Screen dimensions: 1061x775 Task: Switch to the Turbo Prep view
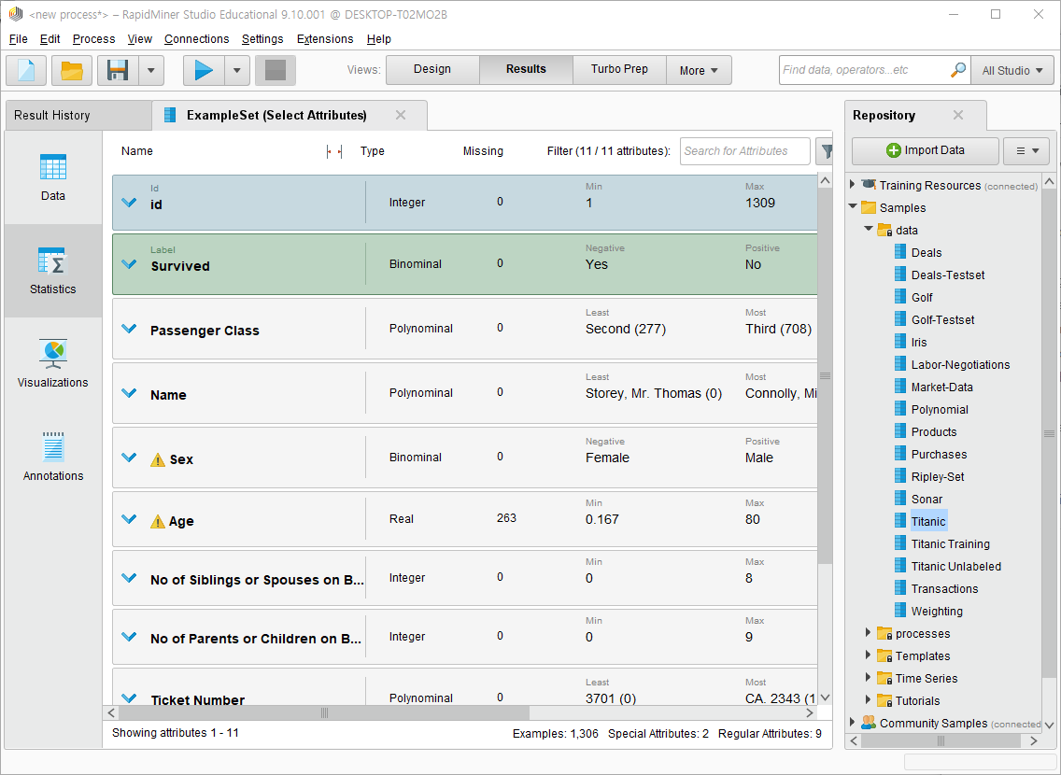[619, 70]
